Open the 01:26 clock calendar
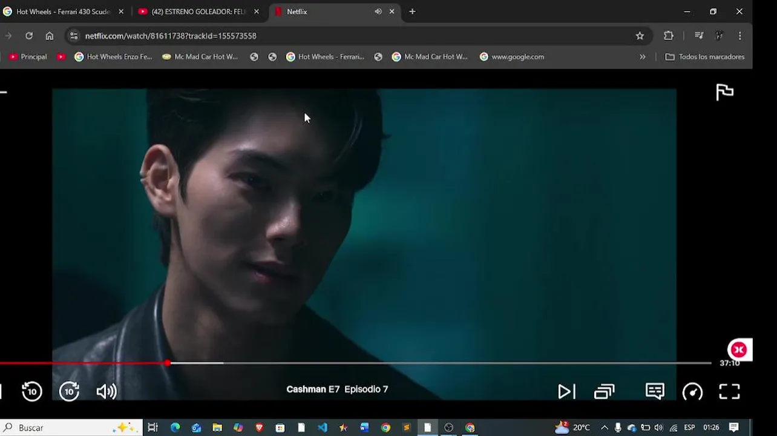Screen dimensions: 777x436 pos(711,428)
